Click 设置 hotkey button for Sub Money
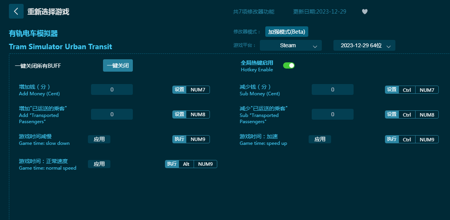 coord(392,90)
